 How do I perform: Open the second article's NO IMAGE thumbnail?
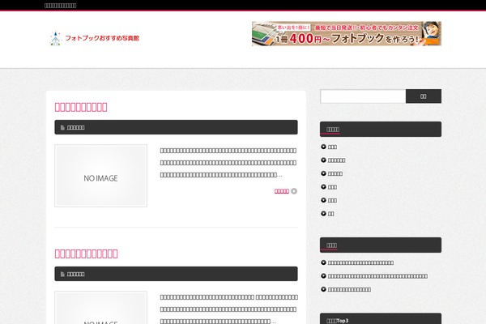[x=100, y=308]
